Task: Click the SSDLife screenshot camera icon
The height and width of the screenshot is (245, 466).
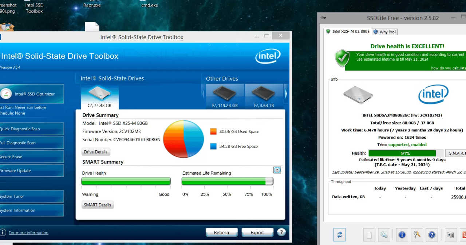Action: [x=451, y=235]
